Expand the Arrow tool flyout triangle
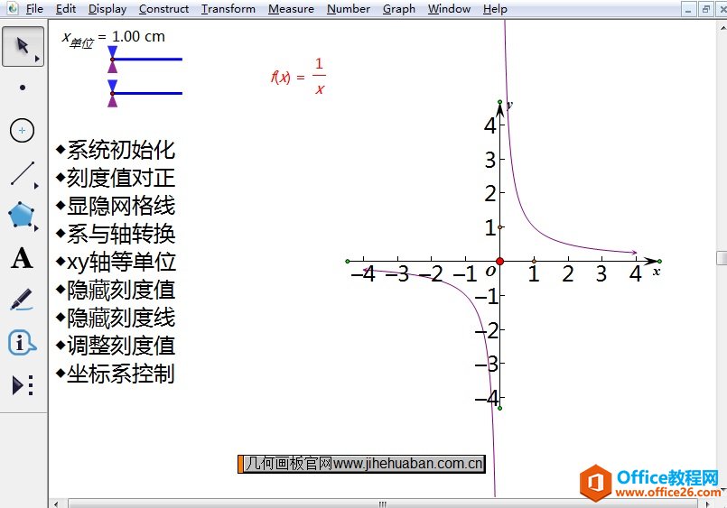Screen dimensions: 727x508 [x=37, y=59]
